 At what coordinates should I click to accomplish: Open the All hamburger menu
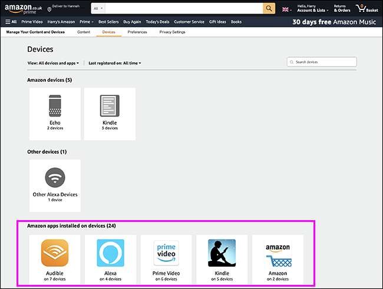11,22
